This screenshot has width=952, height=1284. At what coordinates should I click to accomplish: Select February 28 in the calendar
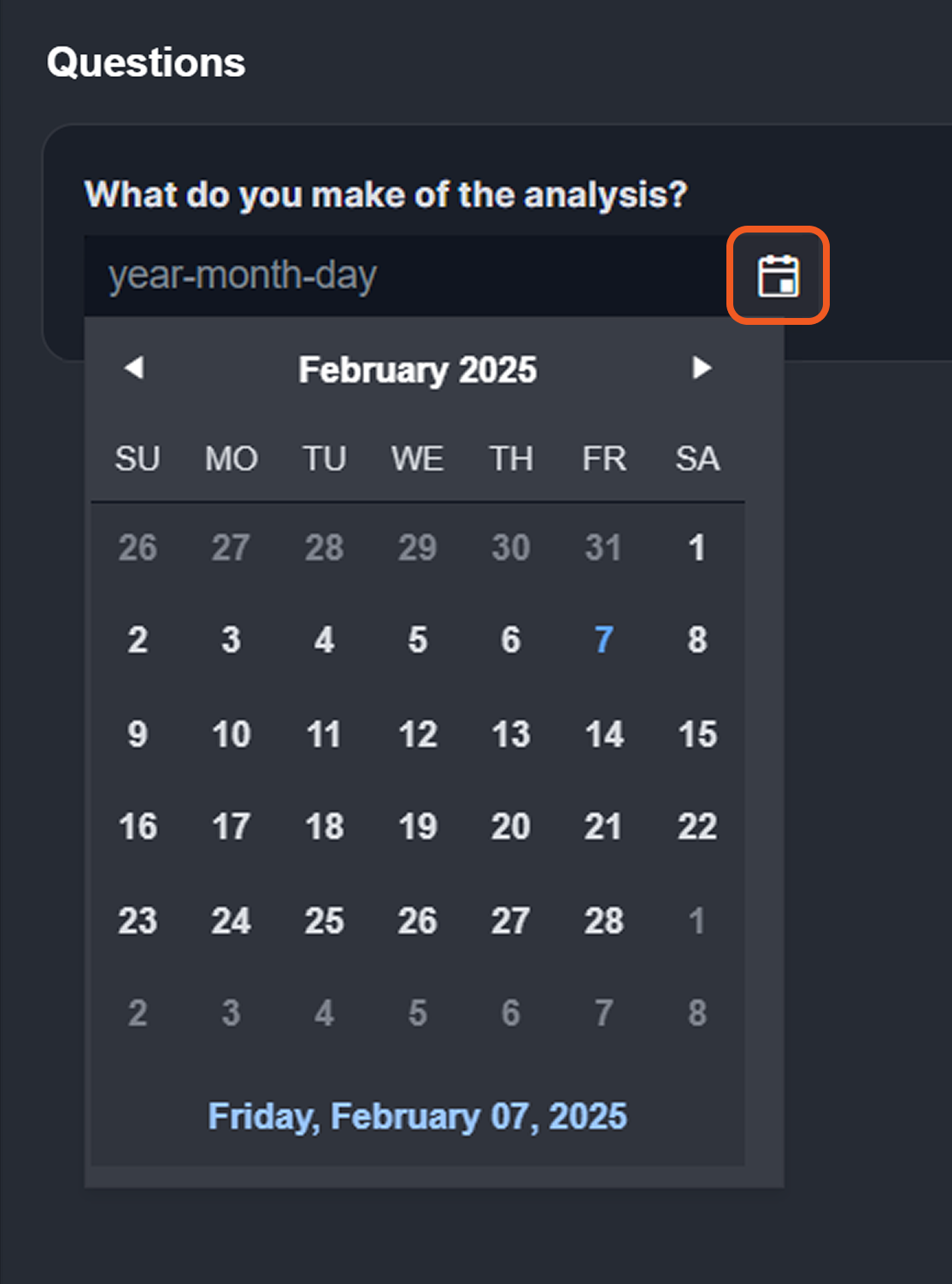tap(602, 920)
